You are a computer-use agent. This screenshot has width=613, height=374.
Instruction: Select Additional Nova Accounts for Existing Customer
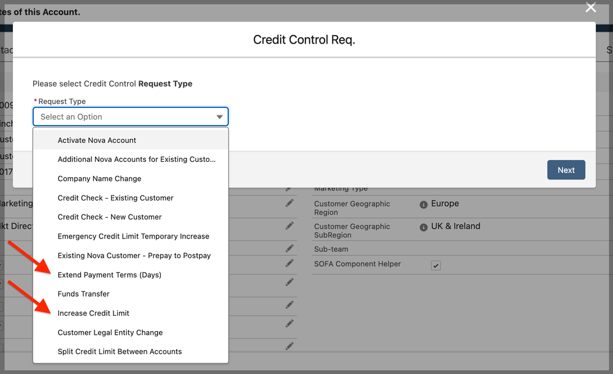point(131,159)
